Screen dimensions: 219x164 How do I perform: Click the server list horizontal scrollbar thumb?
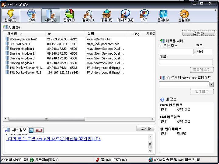pos(47,119)
